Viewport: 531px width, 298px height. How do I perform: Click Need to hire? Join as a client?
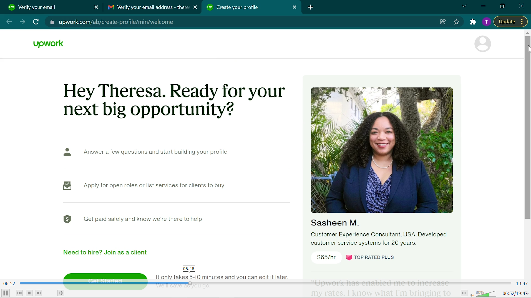pos(105,252)
